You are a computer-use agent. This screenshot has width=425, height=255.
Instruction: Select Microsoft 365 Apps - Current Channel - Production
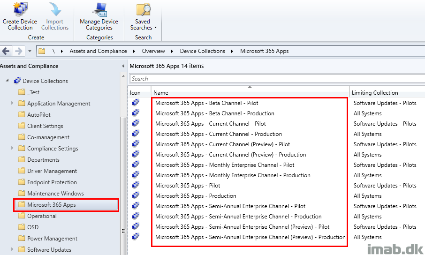point(219,134)
